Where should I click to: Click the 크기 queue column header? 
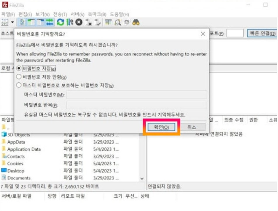118,196
